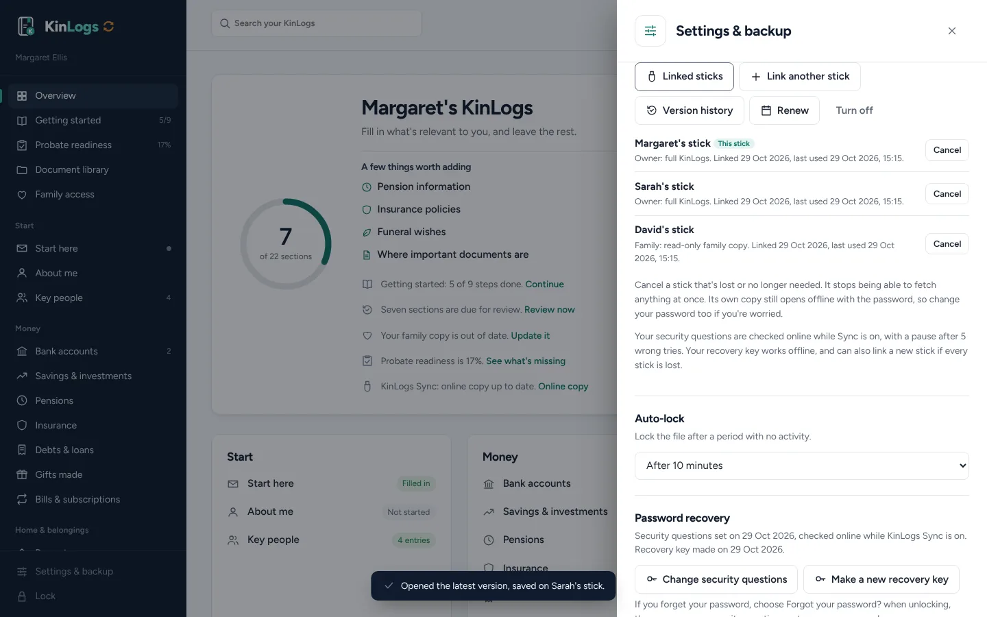
Task: Click the Bills & subscriptions repeat icon
Action: click(22, 499)
